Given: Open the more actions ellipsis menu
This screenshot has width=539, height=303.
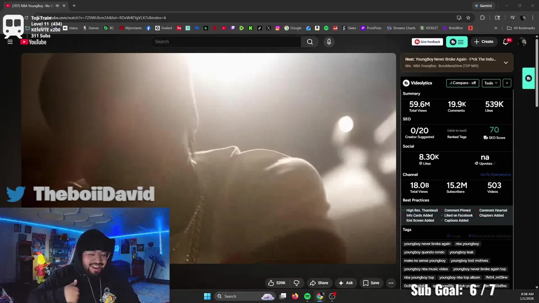Looking at the screenshot, I should 391,283.
